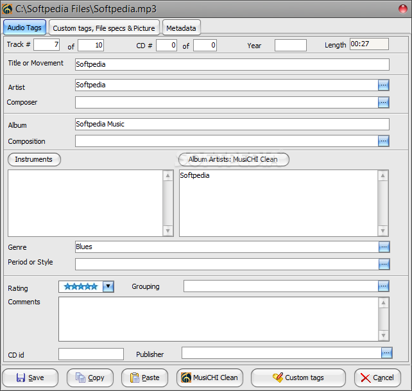Viewport: 412px width, 391px height.
Task: Copy the tags with Copy button
Action: click(90, 378)
